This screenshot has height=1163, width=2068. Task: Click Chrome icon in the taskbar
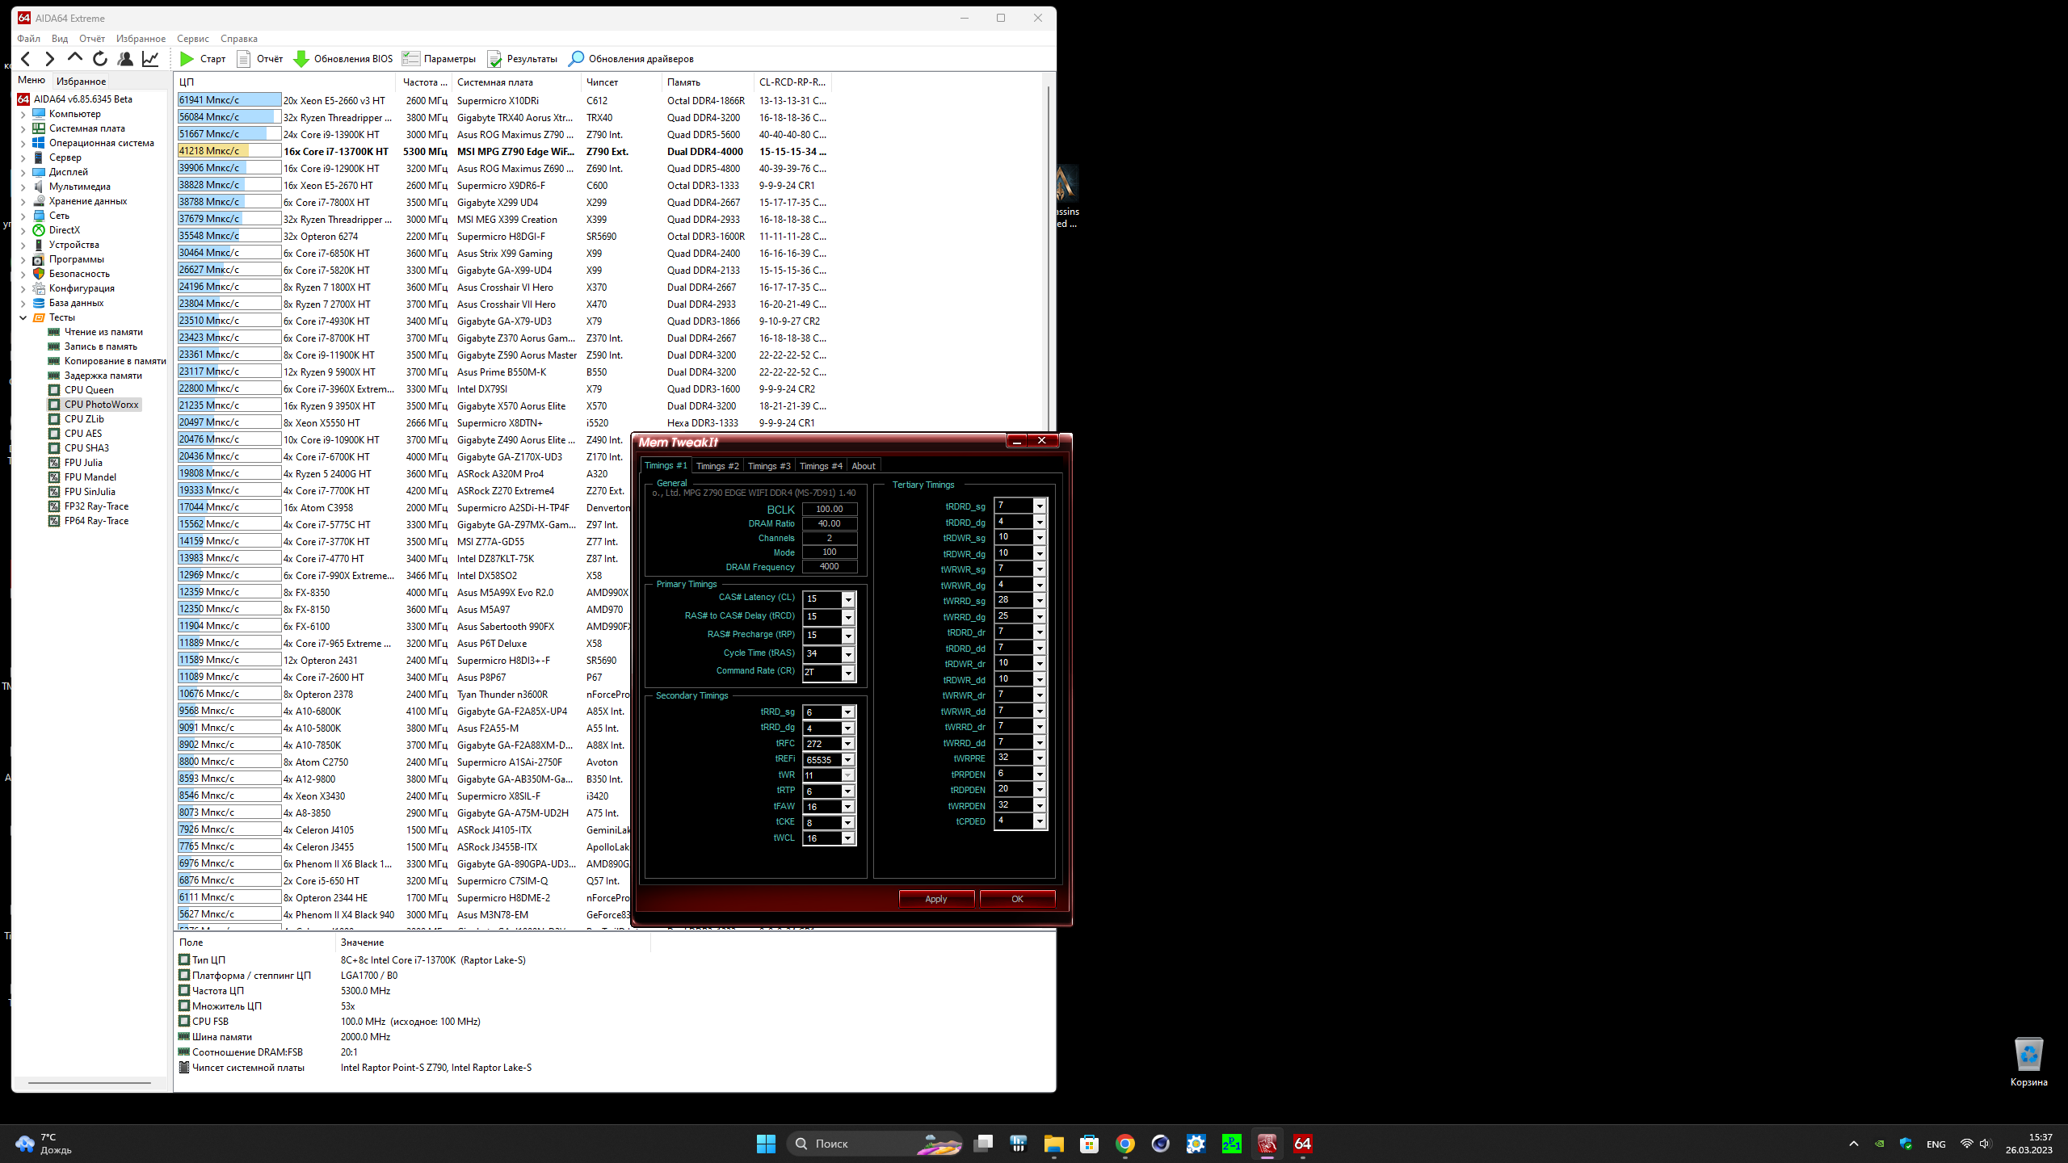click(x=1124, y=1144)
